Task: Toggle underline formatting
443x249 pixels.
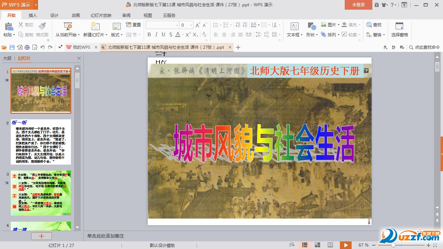Action: (163, 35)
